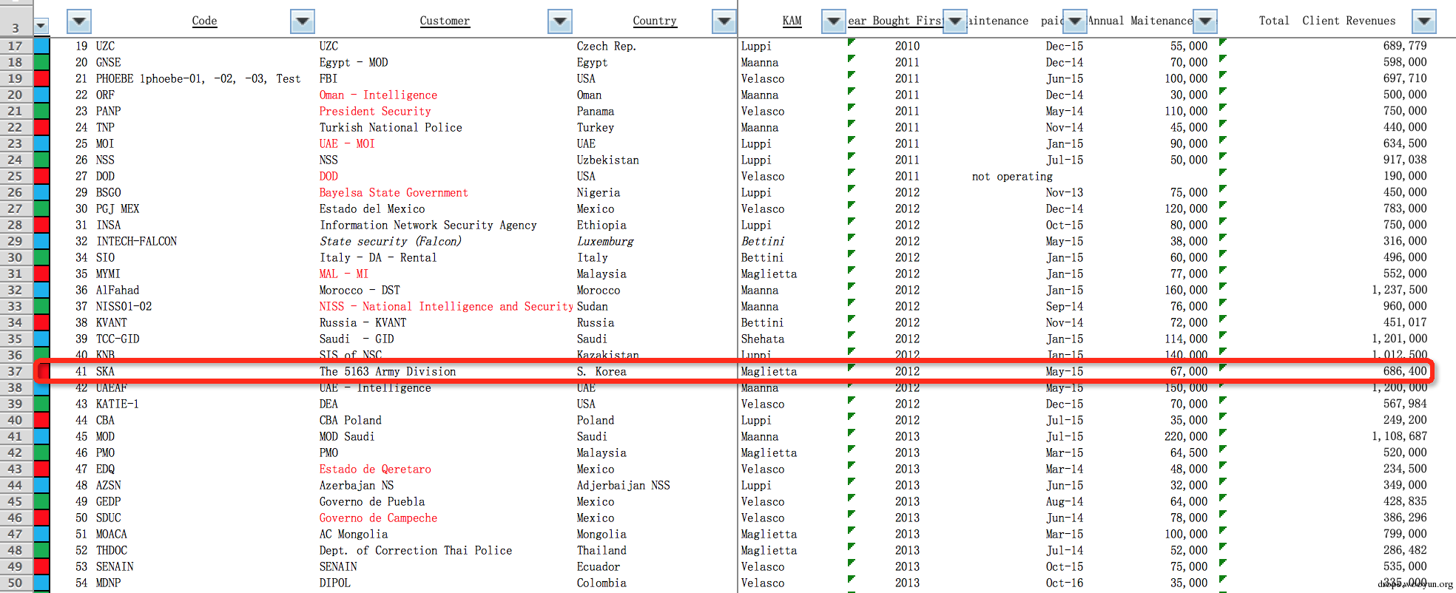Select the 'KATIE-1' code cell
The width and height of the screenshot is (1456, 593).
(x=118, y=404)
